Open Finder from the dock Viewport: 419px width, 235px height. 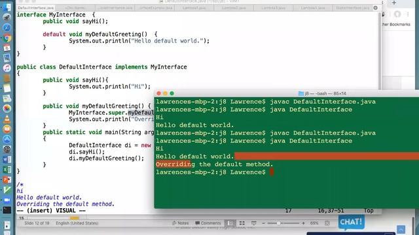7,7
